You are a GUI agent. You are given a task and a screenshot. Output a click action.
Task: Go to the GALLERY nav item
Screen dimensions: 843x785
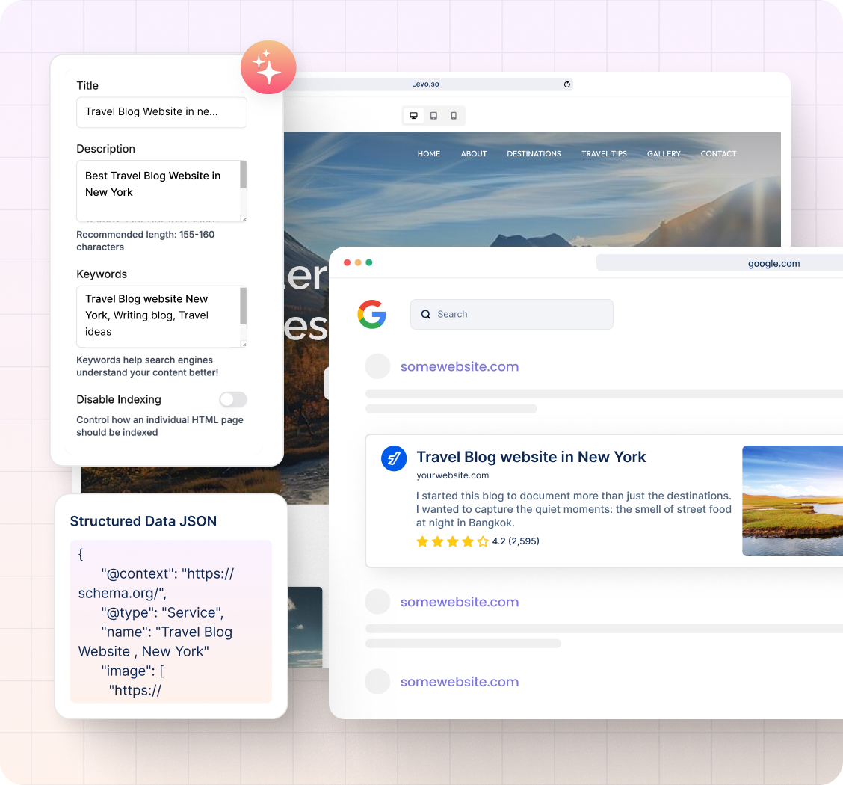coord(664,154)
